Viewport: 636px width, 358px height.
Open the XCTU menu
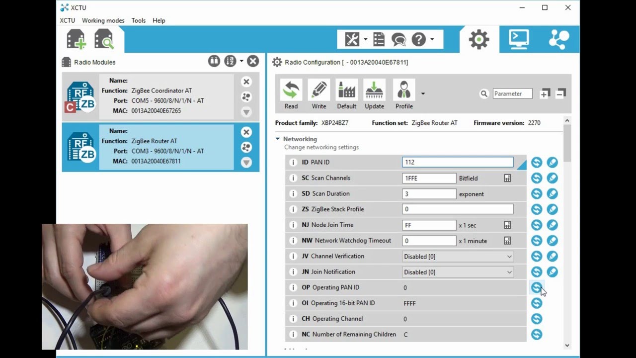pos(67,20)
